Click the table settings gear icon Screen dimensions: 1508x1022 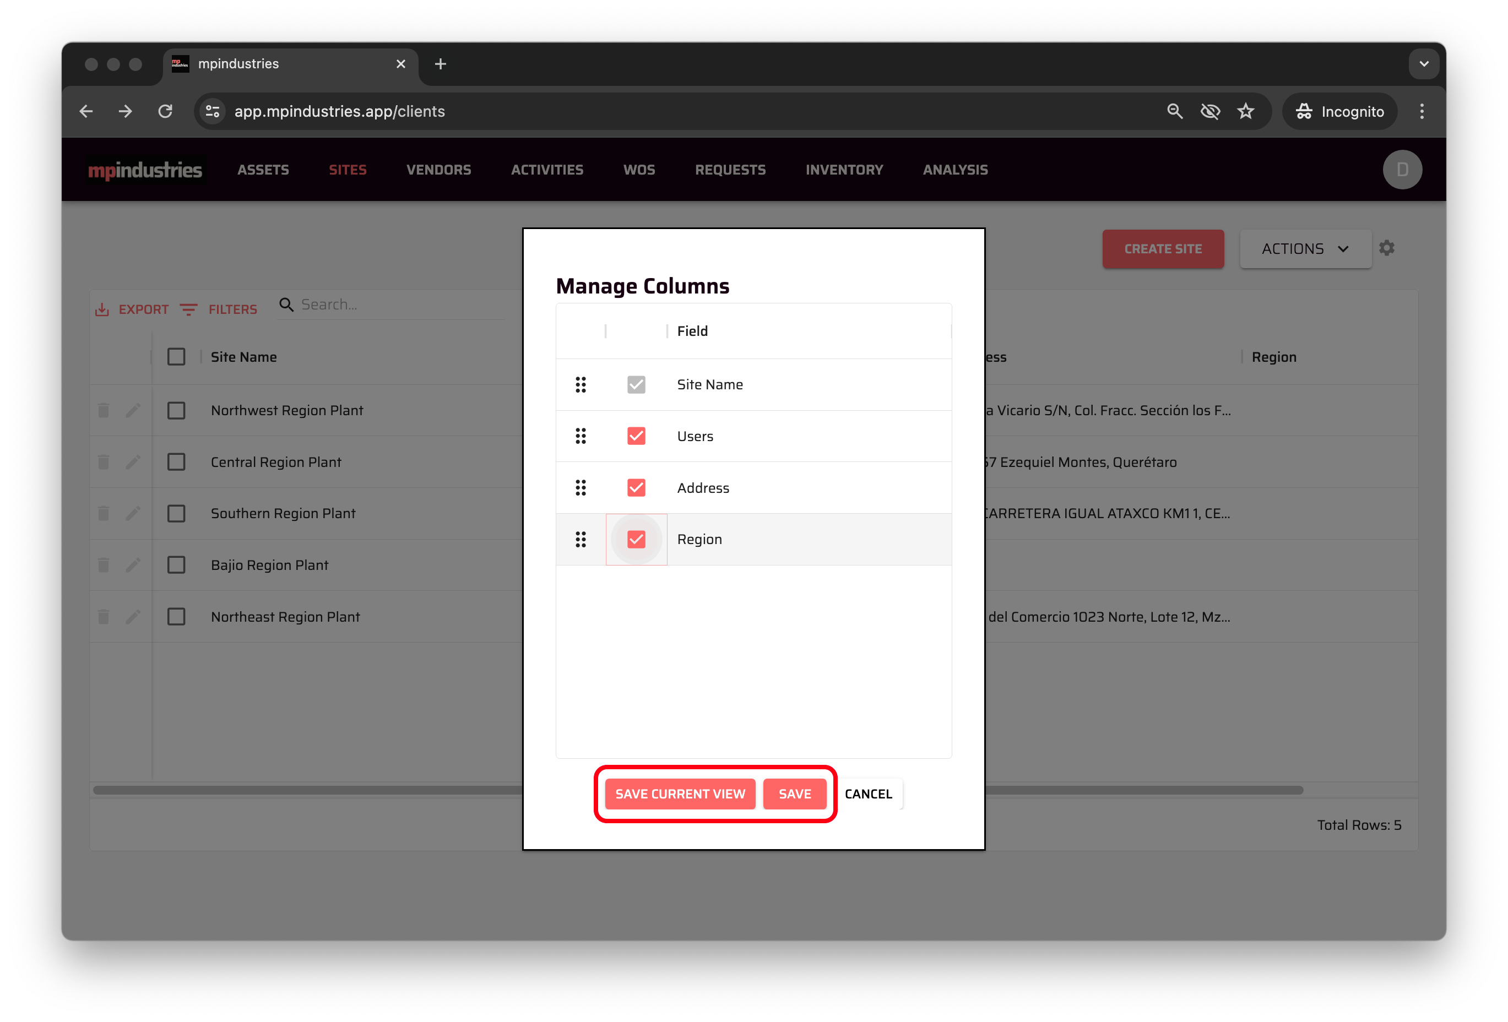coord(1387,248)
